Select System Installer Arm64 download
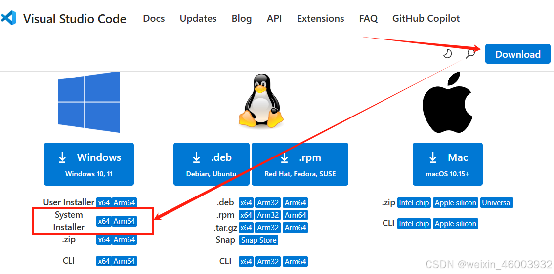Viewport: 554px width, 274px height. coord(125,221)
